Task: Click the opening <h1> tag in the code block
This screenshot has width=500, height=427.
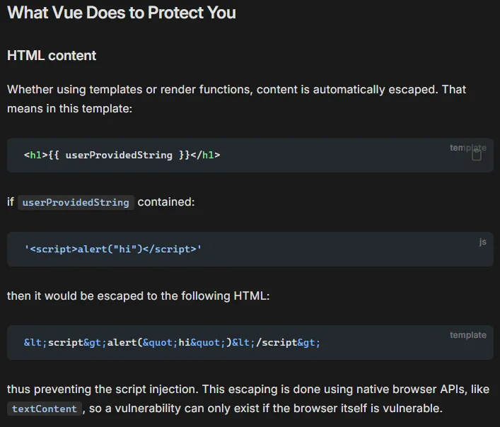Action: 35,156
